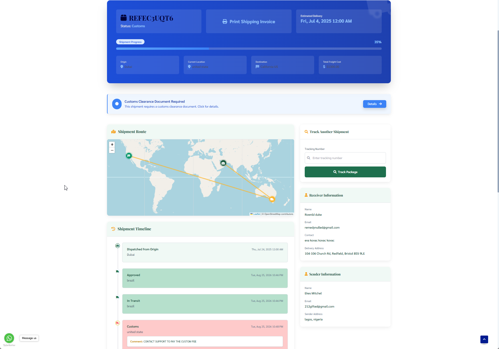Click the customs clearance alert badge icon

coord(117,104)
